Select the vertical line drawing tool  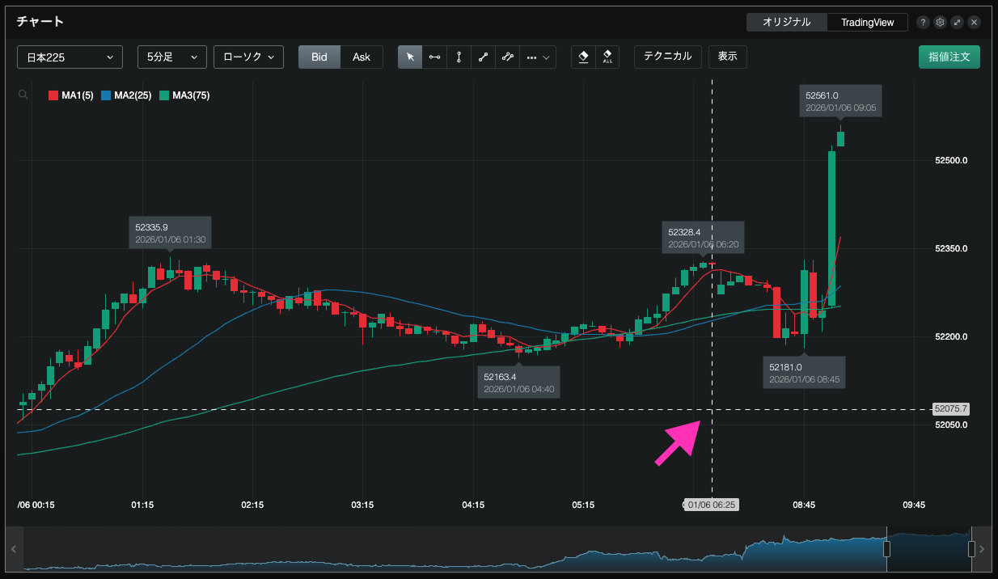click(459, 57)
